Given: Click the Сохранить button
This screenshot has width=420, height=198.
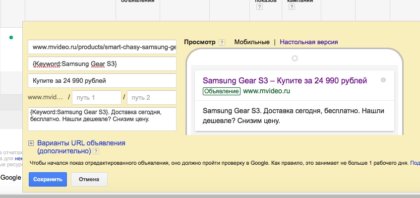Looking at the screenshot, I should click(48, 179).
